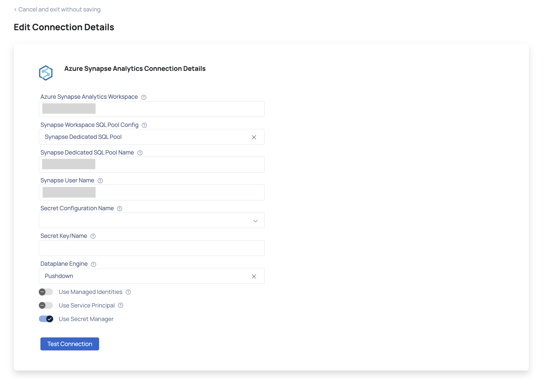Focus the Secret Key/Name input field

pyautogui.click(x=152, y=248)
